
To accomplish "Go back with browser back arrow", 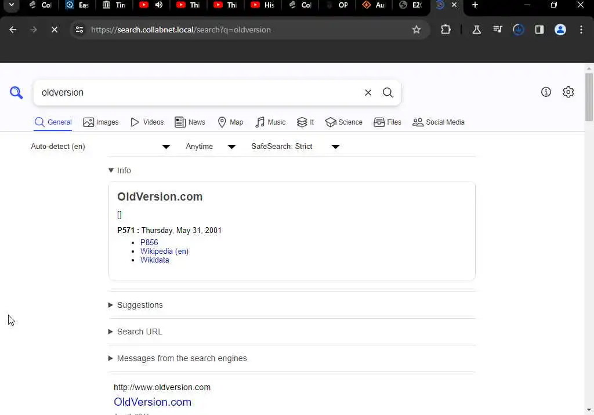I will (13, 30).
